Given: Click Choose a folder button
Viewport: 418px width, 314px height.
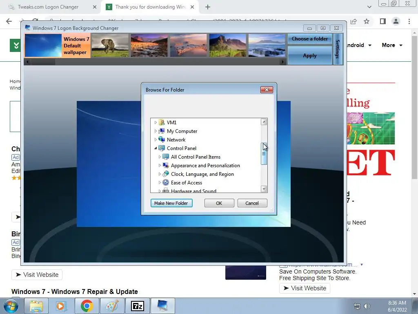Looking at the screenshot, I should tap(310, 39).
